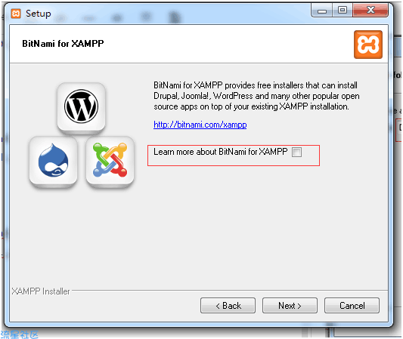Click the small XAMPP icon in title bar

point(16,14)
